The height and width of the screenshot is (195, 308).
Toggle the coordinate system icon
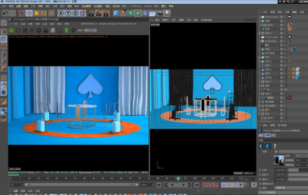pyautogui.click(x=83, y=13)
